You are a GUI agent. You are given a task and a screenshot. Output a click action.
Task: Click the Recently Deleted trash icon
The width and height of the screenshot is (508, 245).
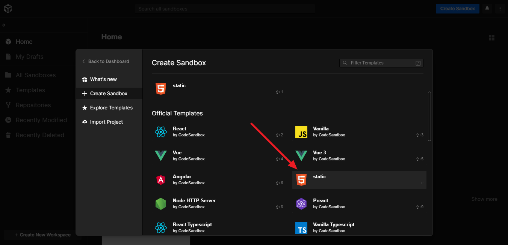click(x=8, y=135)
